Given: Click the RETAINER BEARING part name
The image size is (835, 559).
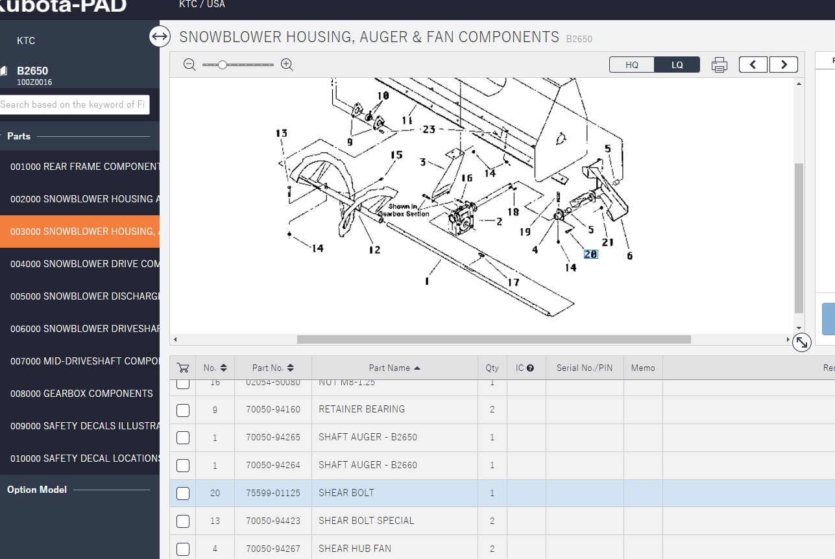Looking at the screenshot, I should click(x=361, y=409).
